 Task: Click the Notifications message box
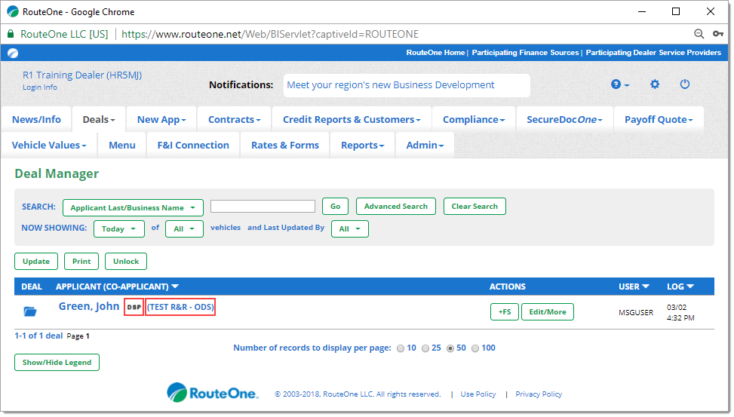click(x=407, y=85)
